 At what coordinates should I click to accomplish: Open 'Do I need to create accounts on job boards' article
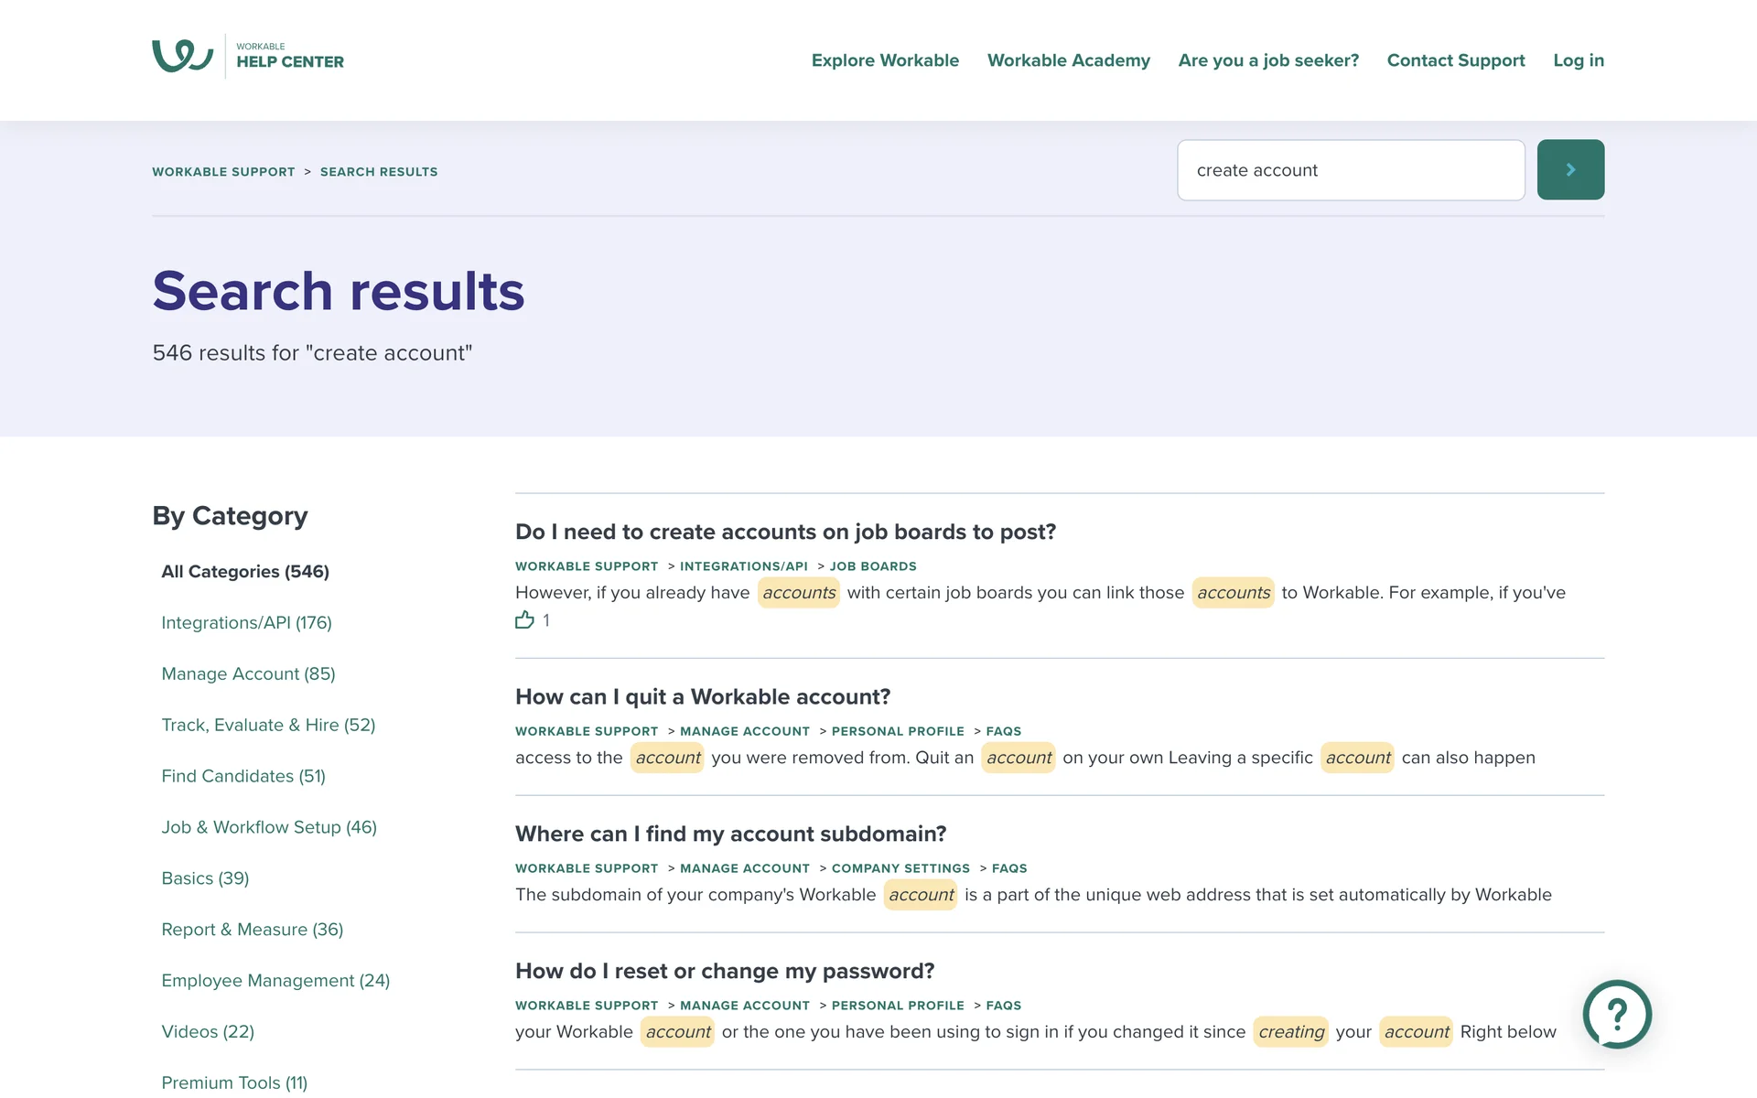[785, 532]
